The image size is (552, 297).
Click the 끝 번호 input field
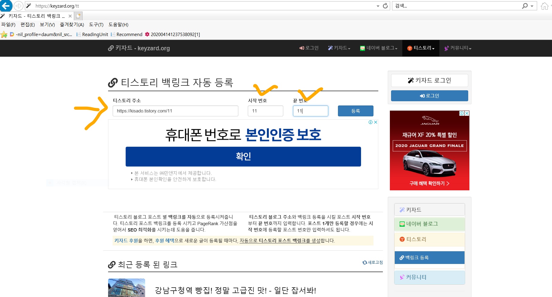tap(311, 111)
